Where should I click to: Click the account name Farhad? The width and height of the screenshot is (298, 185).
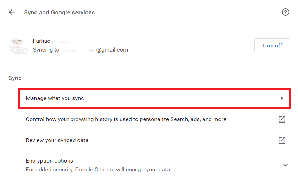[x=42, y=41]
